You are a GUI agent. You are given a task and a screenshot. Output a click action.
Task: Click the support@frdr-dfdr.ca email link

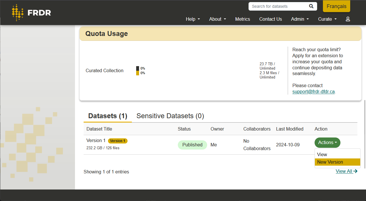click(x=313, y=92)
